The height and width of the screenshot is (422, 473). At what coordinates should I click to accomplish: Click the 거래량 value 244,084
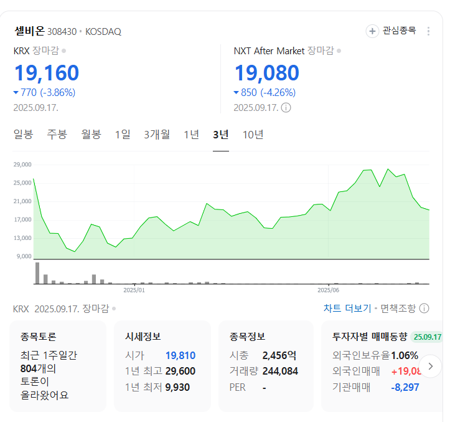click(x=280, y=371)
